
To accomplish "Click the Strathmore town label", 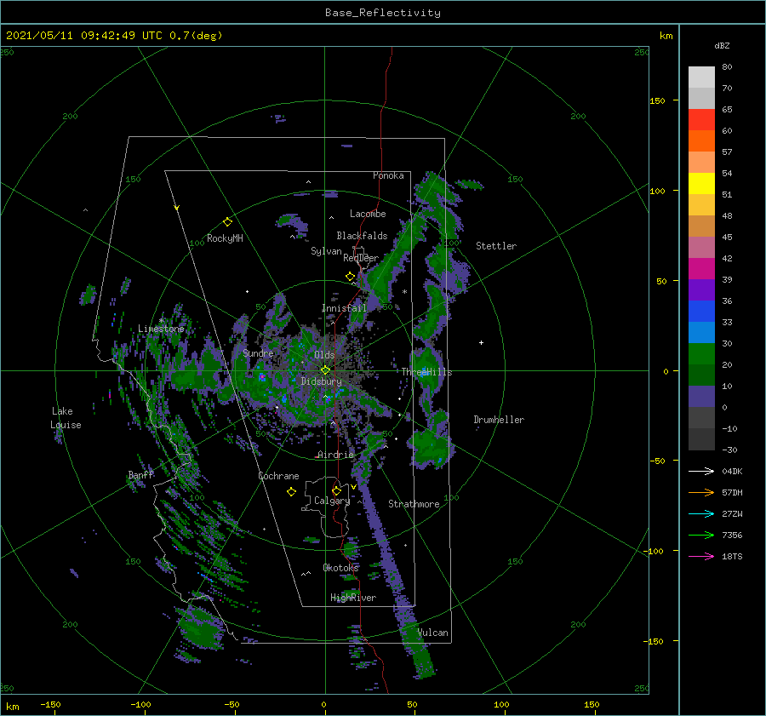I will 414,504.
